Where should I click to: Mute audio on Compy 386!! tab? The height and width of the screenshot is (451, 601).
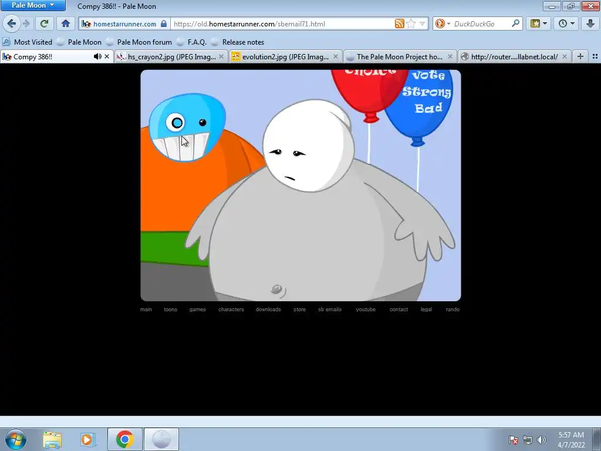coord(97,57)
